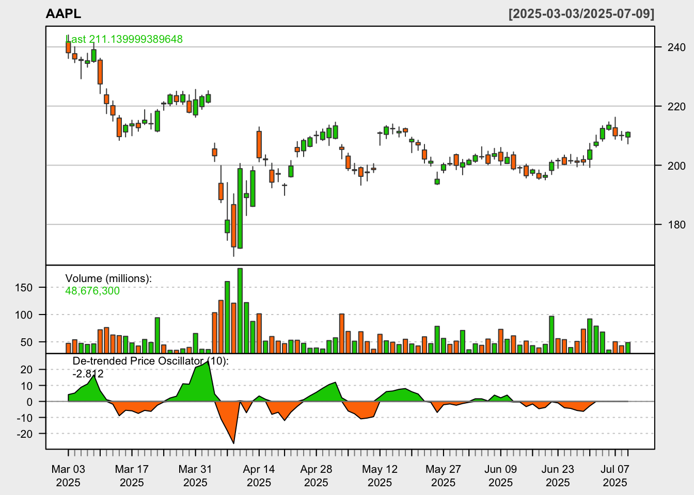694x495 pixels.
Task: Click the 50 volume axis label
Action: tap(27, 342)
